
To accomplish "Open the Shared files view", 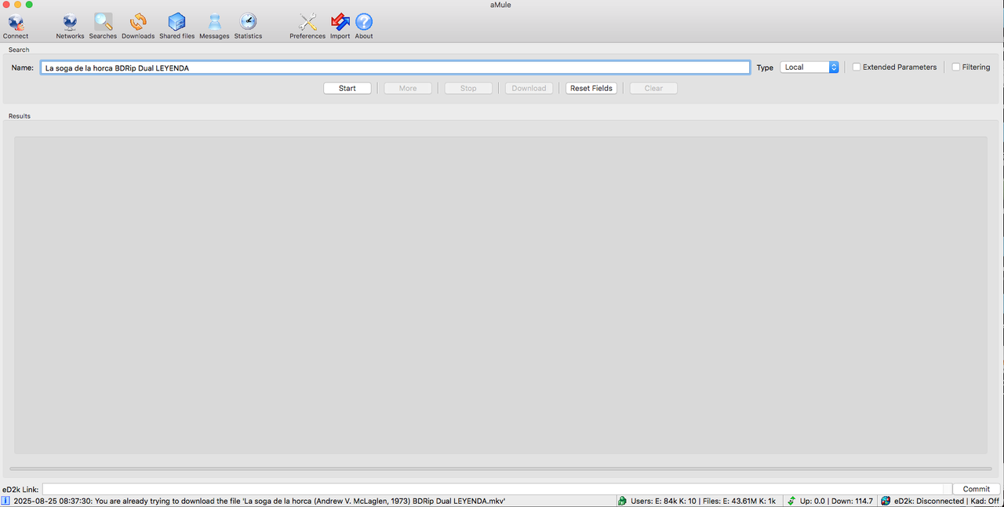I will 177,26.
